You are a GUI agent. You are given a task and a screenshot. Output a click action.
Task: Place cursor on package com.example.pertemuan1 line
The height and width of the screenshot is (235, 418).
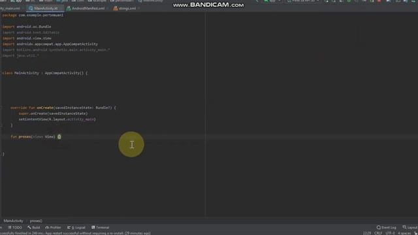(33, 15)
